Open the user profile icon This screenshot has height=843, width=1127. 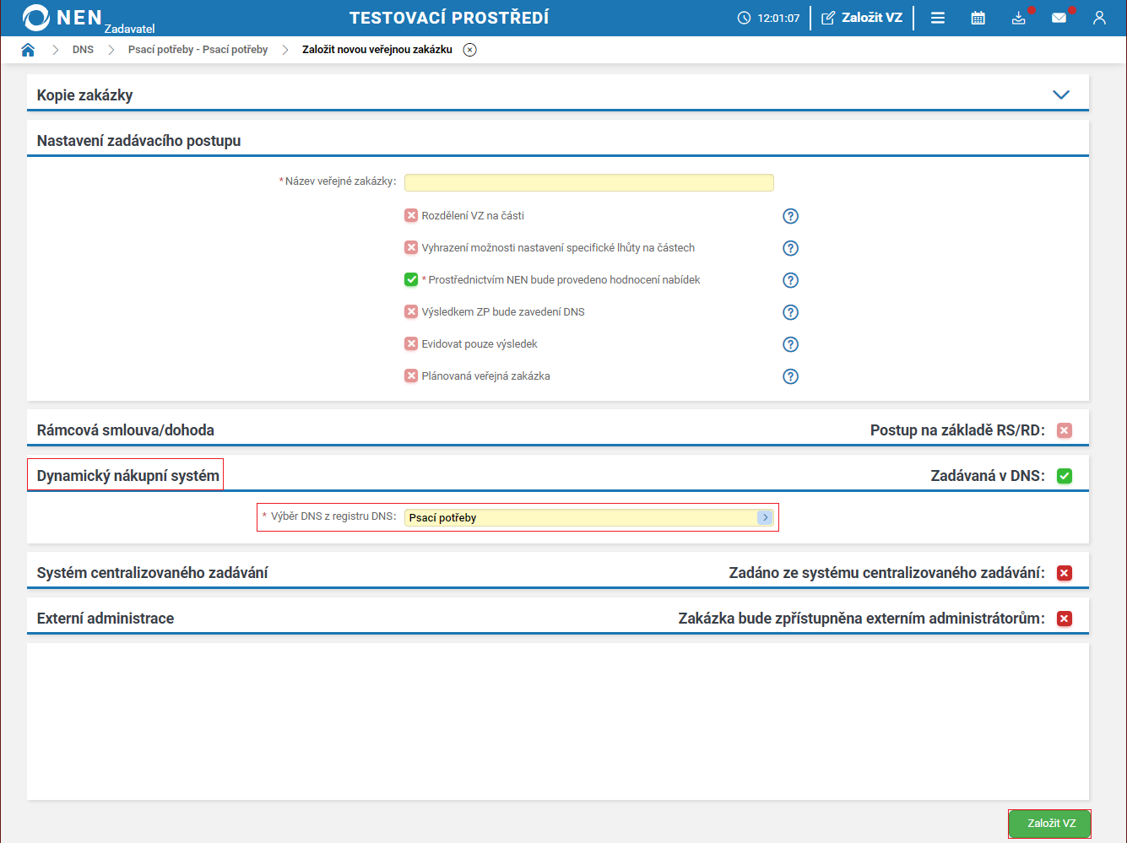1099,18
